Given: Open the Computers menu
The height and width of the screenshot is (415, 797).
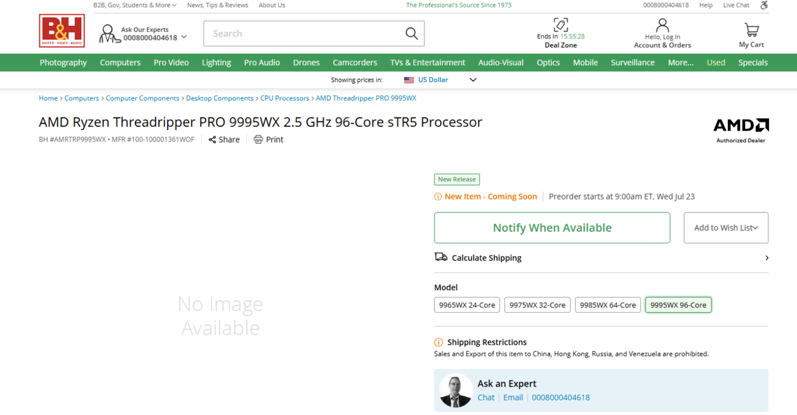Looking at the screenshot, I should click(120, 62).
